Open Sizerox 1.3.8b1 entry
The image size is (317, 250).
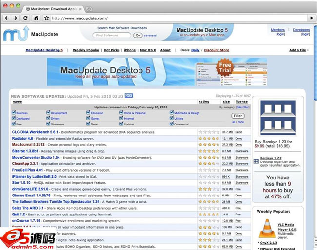point(25,151)
